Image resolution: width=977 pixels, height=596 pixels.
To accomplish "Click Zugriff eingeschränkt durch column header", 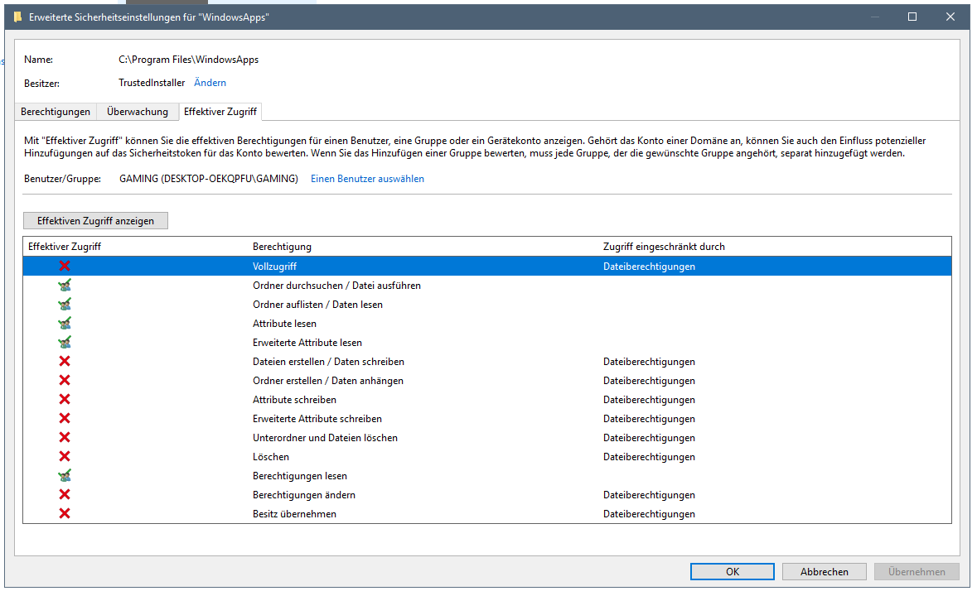I will [x=665, y=247].
